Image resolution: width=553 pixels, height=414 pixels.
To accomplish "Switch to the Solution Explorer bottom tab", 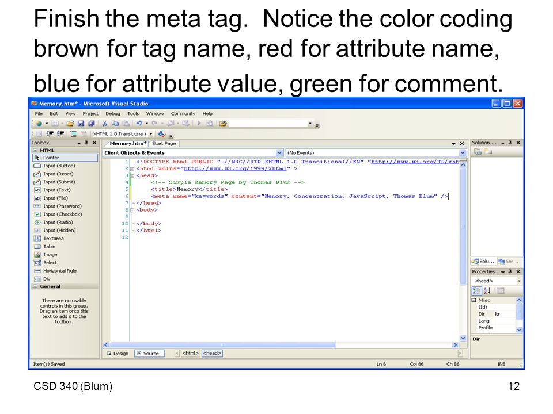I will click(x=483, y=262).
